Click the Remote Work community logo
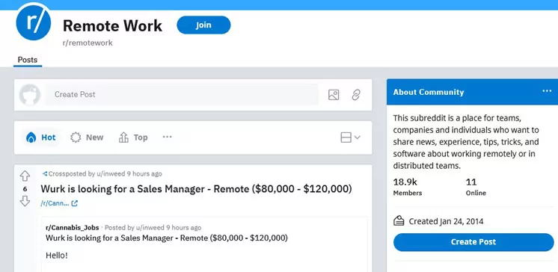 point(34,22)
